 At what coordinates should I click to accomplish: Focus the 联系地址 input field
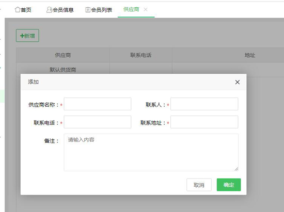point(204,122)
